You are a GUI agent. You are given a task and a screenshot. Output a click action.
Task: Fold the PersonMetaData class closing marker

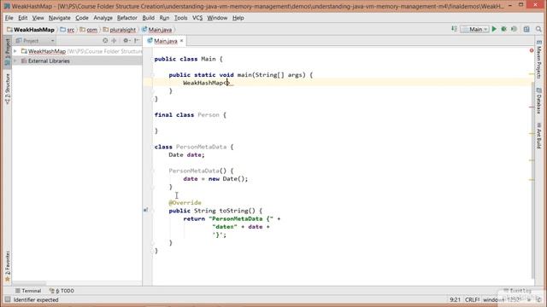[x=153, y=251]
